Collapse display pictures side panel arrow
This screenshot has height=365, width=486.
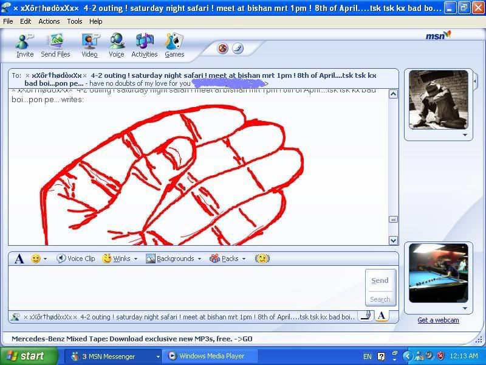click(x=476, y=82)
